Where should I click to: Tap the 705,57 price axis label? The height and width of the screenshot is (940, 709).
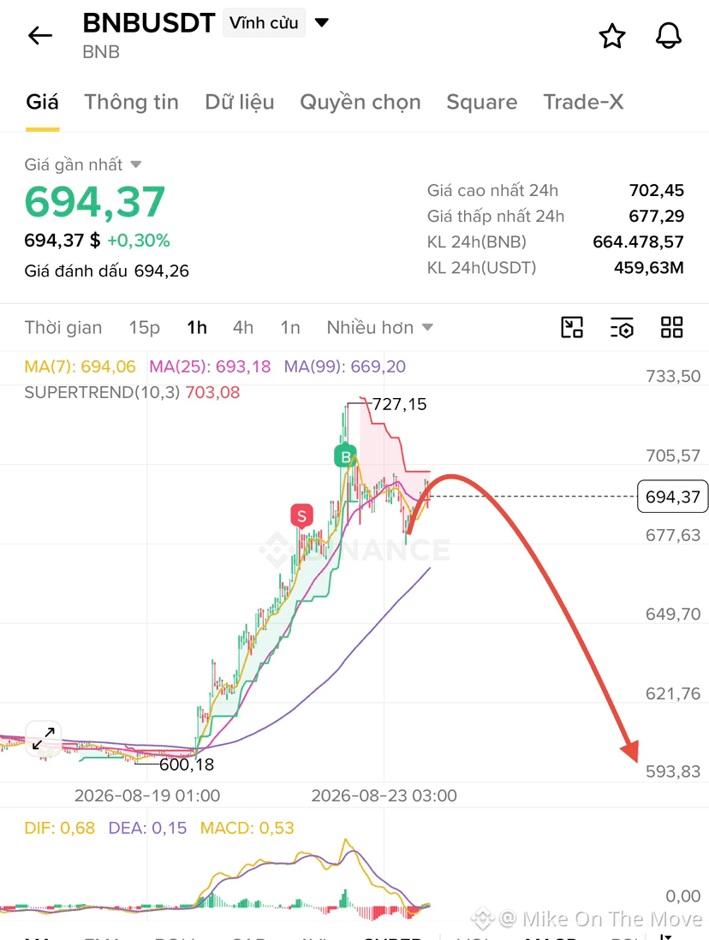pos(673,455)
